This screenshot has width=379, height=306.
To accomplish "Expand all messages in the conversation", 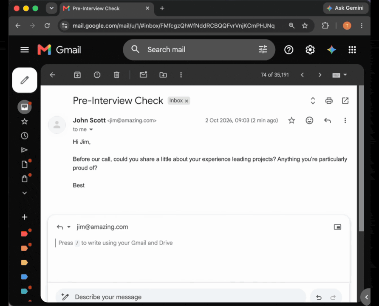I will coord(313,101).
